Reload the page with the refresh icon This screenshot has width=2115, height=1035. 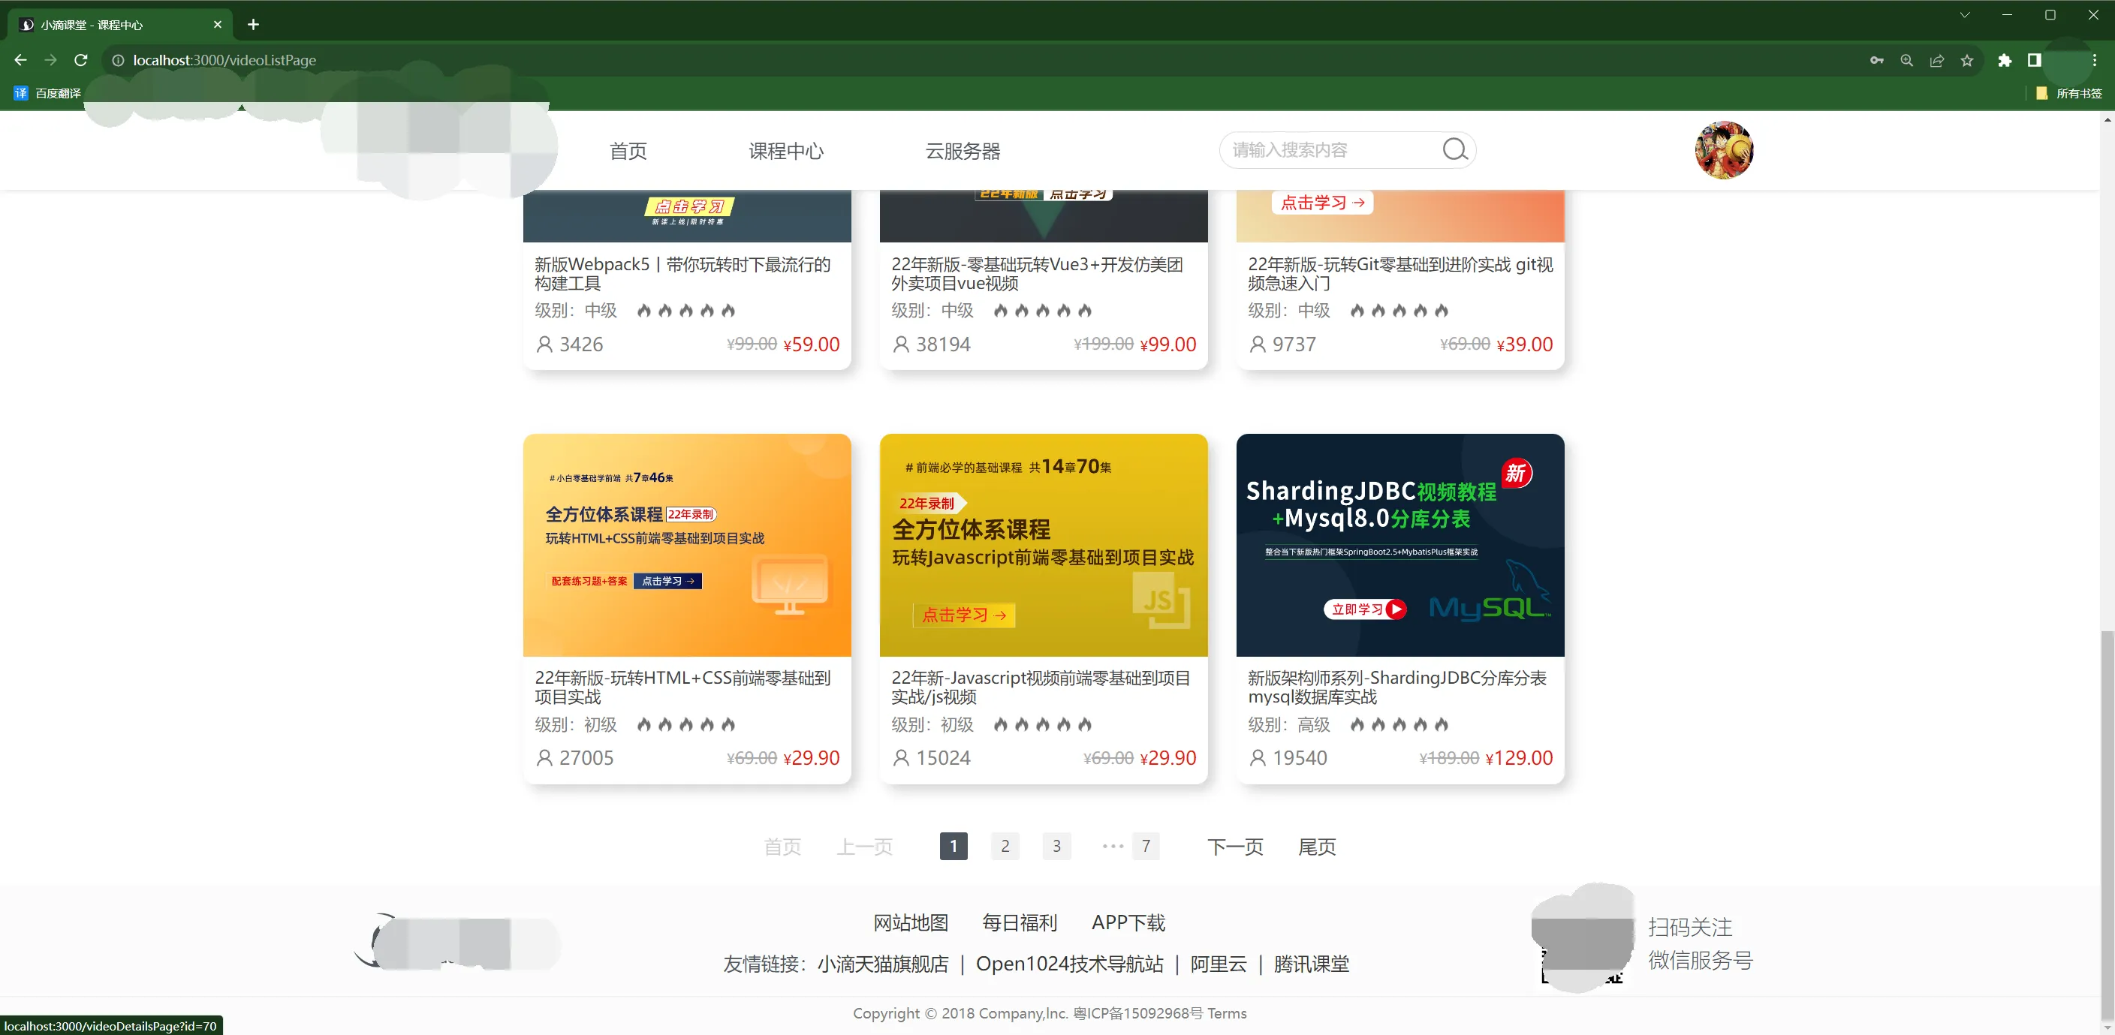(x=80, y=60)
